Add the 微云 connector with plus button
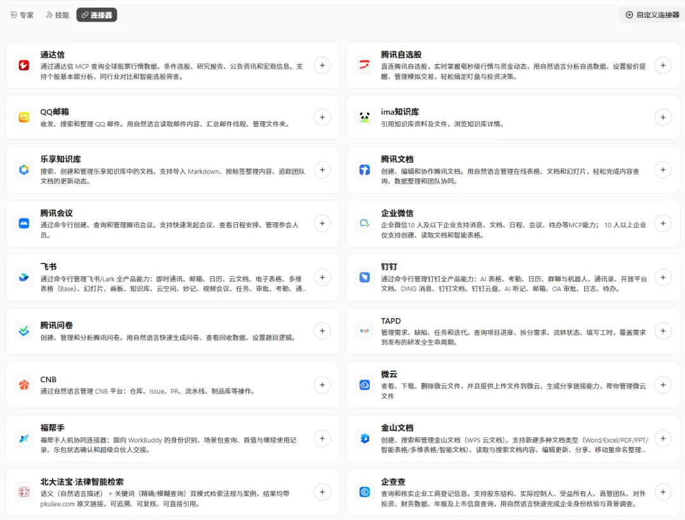685x520 pixels. [663, 385]
